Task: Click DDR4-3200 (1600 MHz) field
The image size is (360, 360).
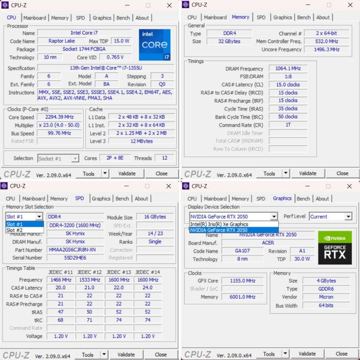Action: pyautogui.click(x=75, y=225)
